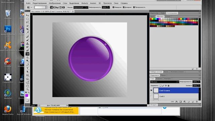The height and width of the screenshot is (121, 215).
Task: Select the Crop tool
Action: (x=28, y=29)
